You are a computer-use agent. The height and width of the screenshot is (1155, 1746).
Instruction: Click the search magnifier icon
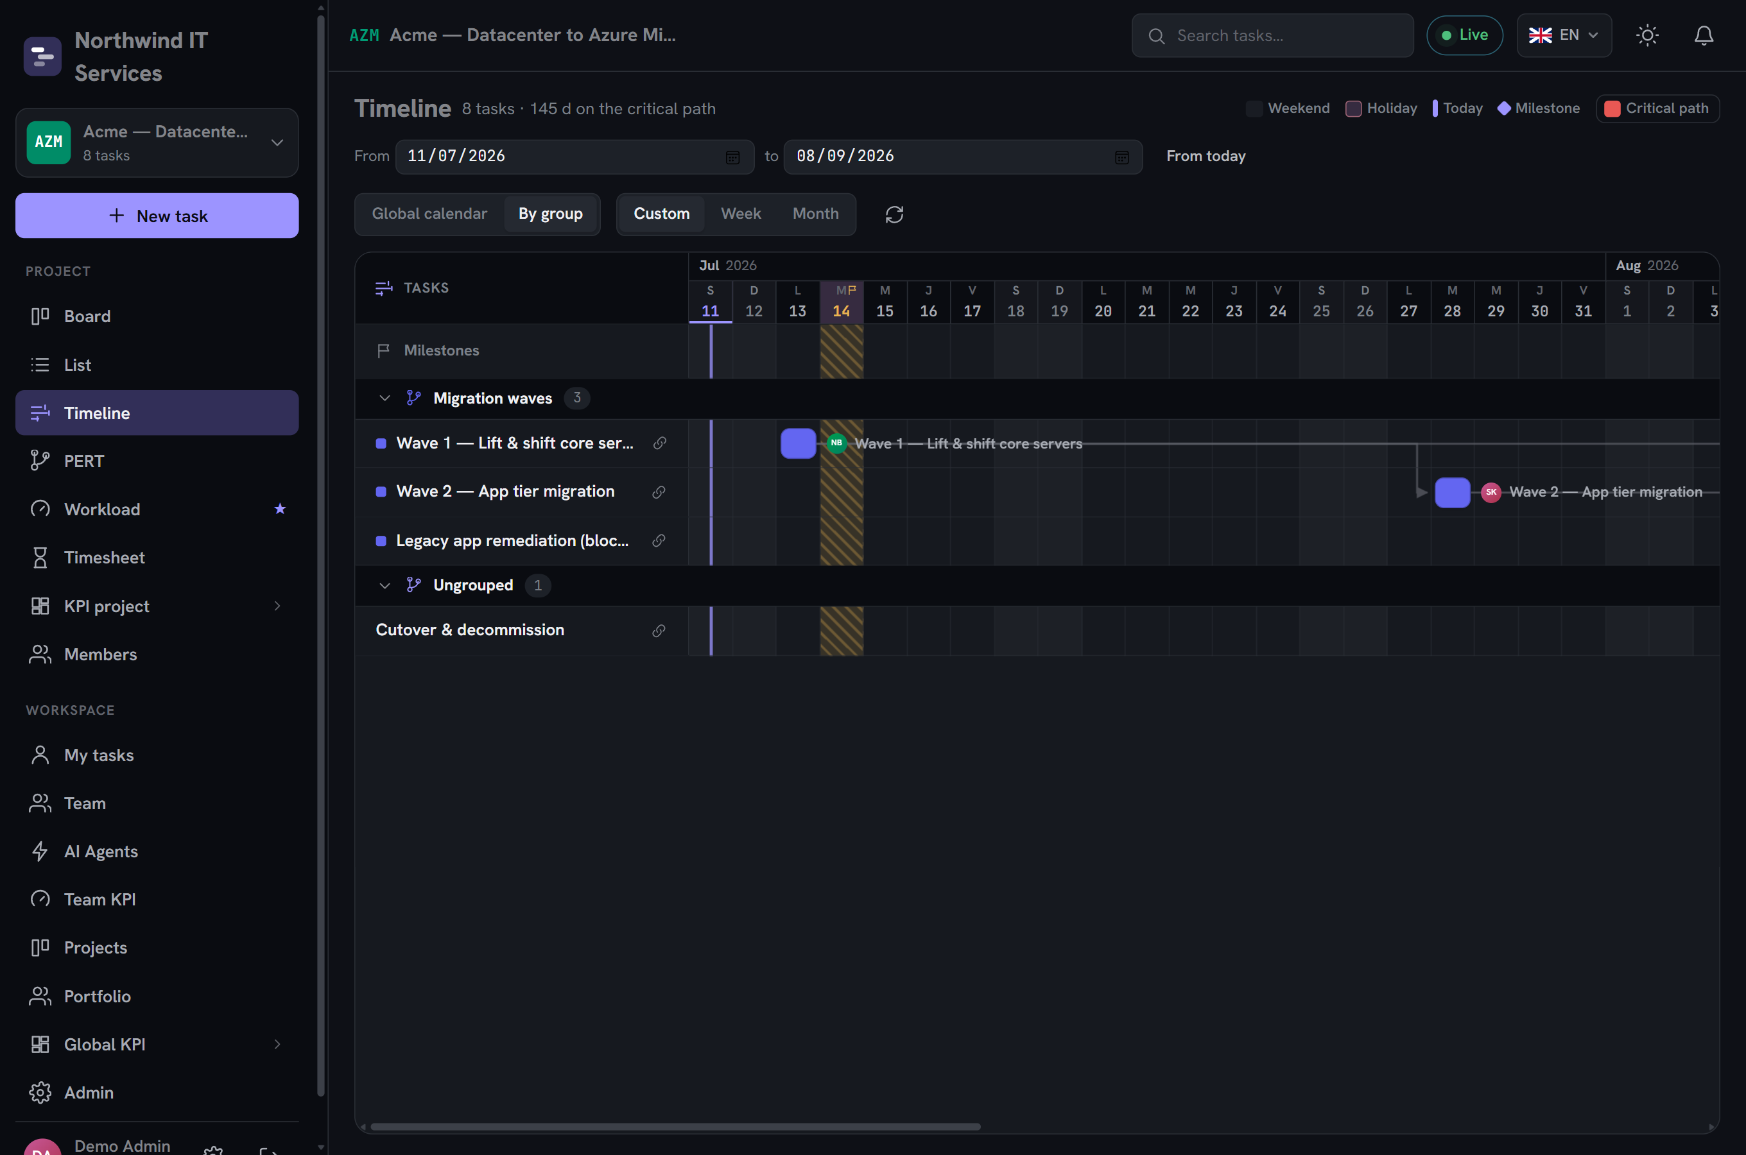(x=1157, y=36)
